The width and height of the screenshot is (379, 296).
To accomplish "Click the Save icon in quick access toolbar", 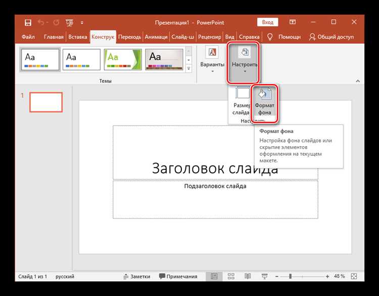I will click(28, 22).
